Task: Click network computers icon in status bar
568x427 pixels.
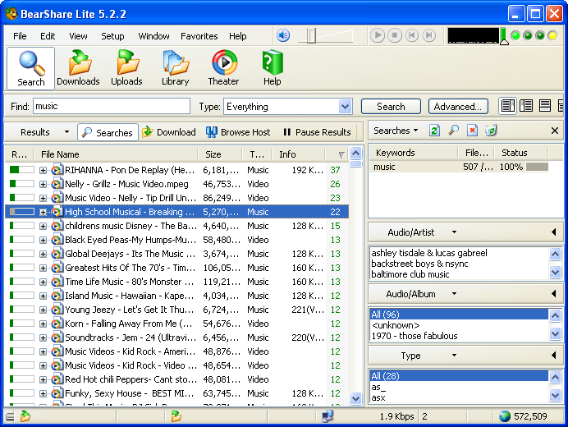Action: click(328, 416)
